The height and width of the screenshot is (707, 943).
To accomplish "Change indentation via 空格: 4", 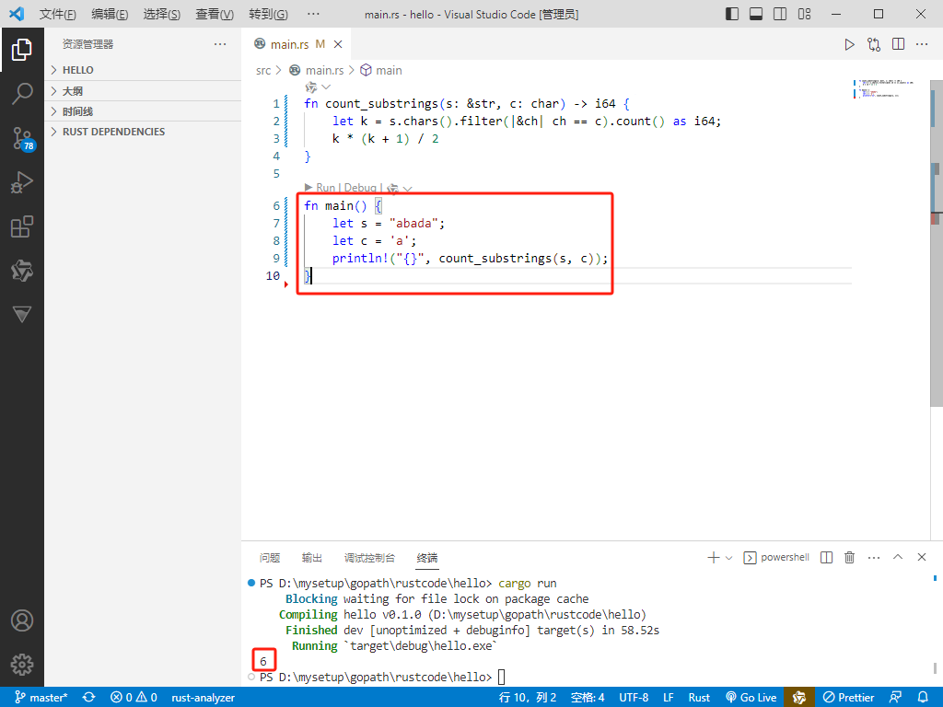I will pos(588,698).
